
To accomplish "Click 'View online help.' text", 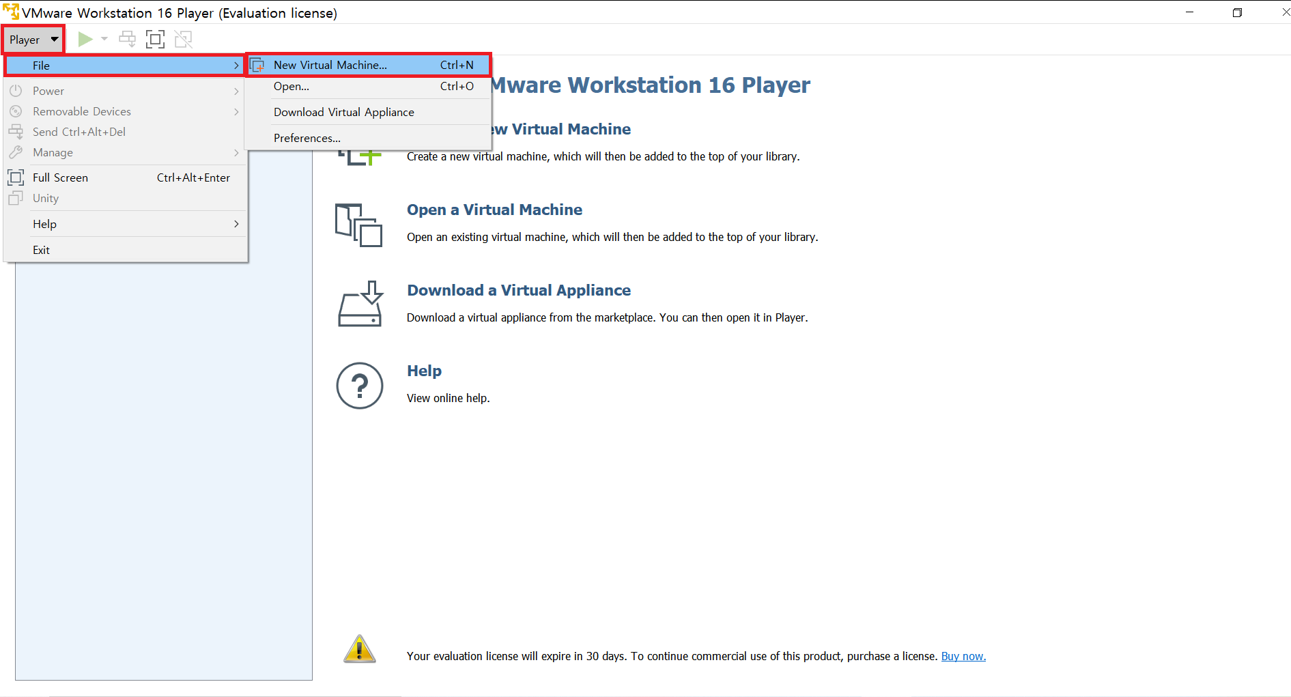I will pos(448,398).
